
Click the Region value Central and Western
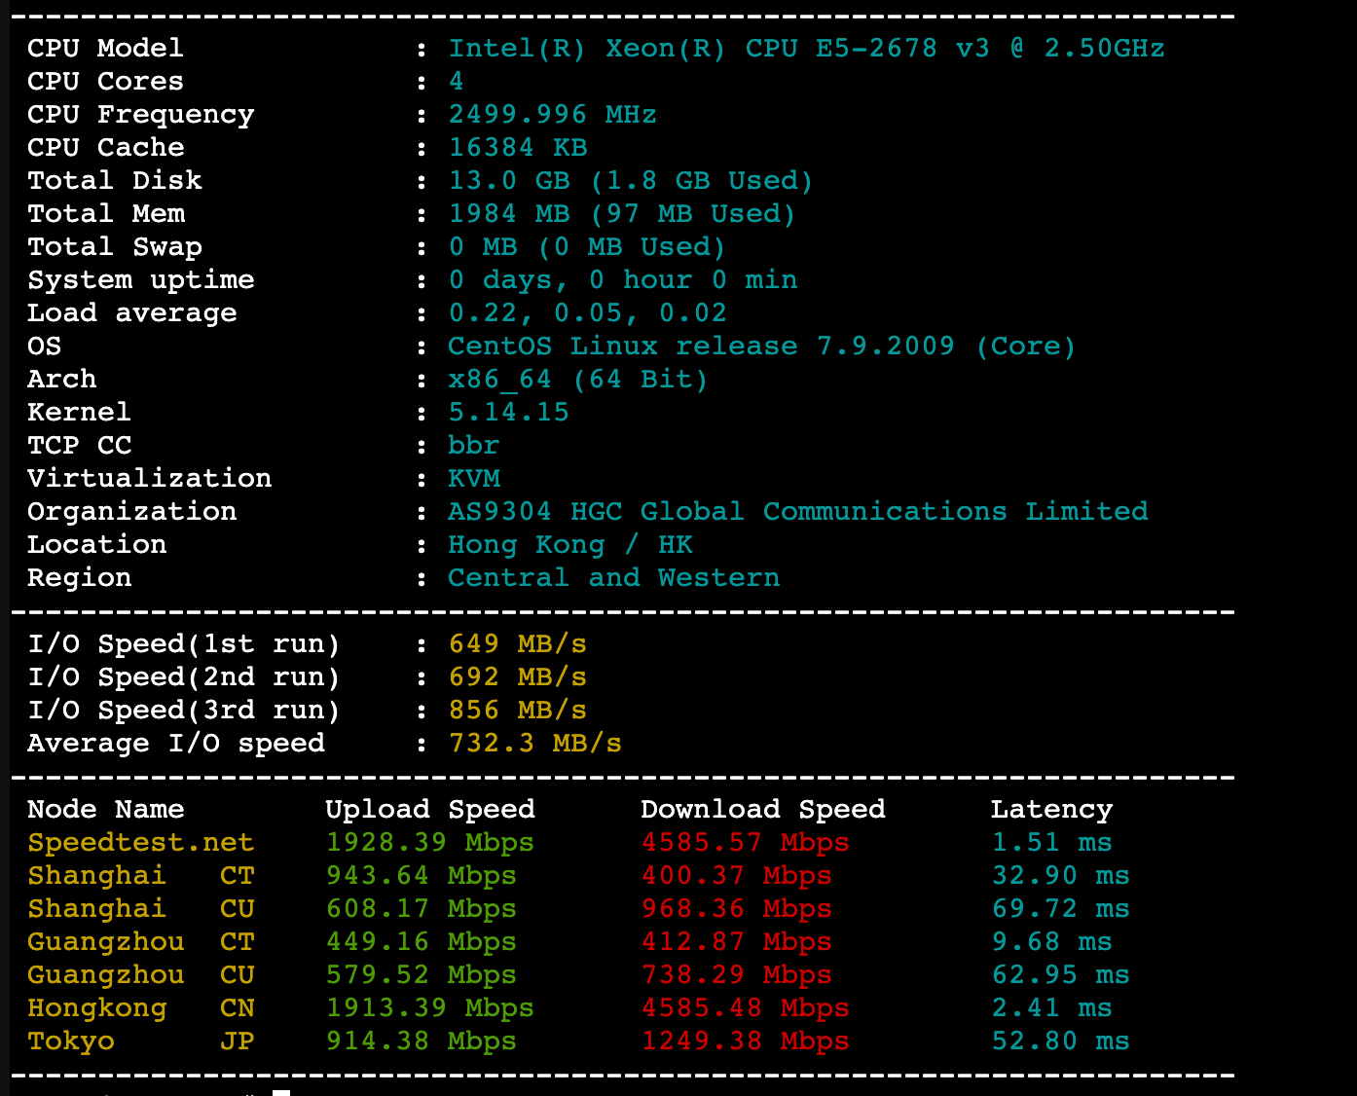(x=613, y=578)
